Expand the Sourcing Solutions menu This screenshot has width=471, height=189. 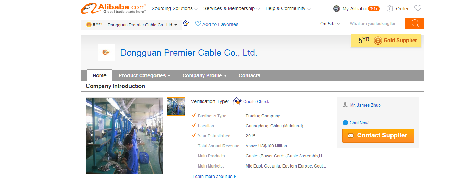click(175, 8)
